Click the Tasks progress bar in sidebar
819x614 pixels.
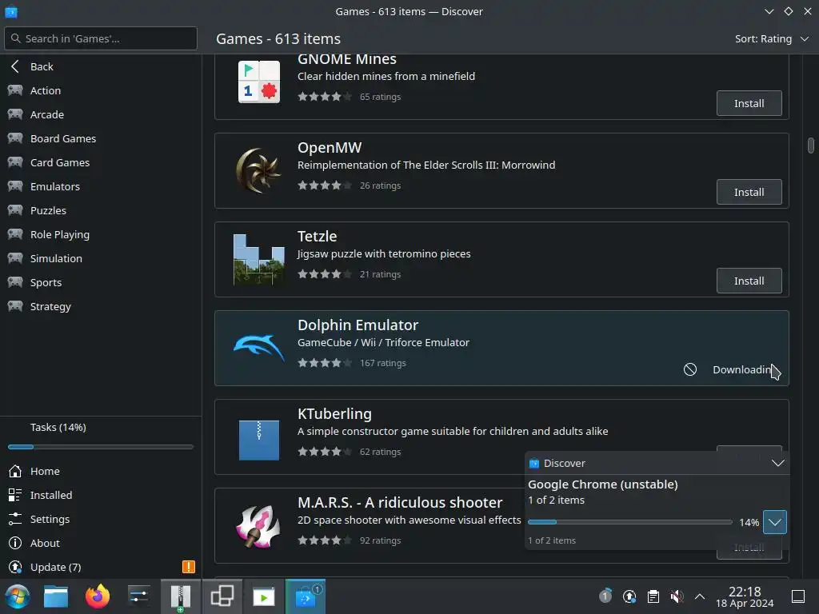point(101,447)
